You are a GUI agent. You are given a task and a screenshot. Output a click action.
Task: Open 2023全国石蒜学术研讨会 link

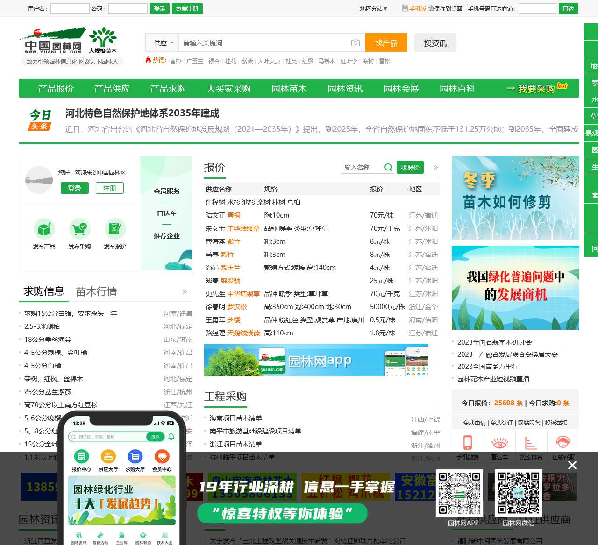click(x=494, y=342)
